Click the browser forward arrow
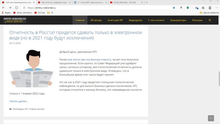 (10, 8)
